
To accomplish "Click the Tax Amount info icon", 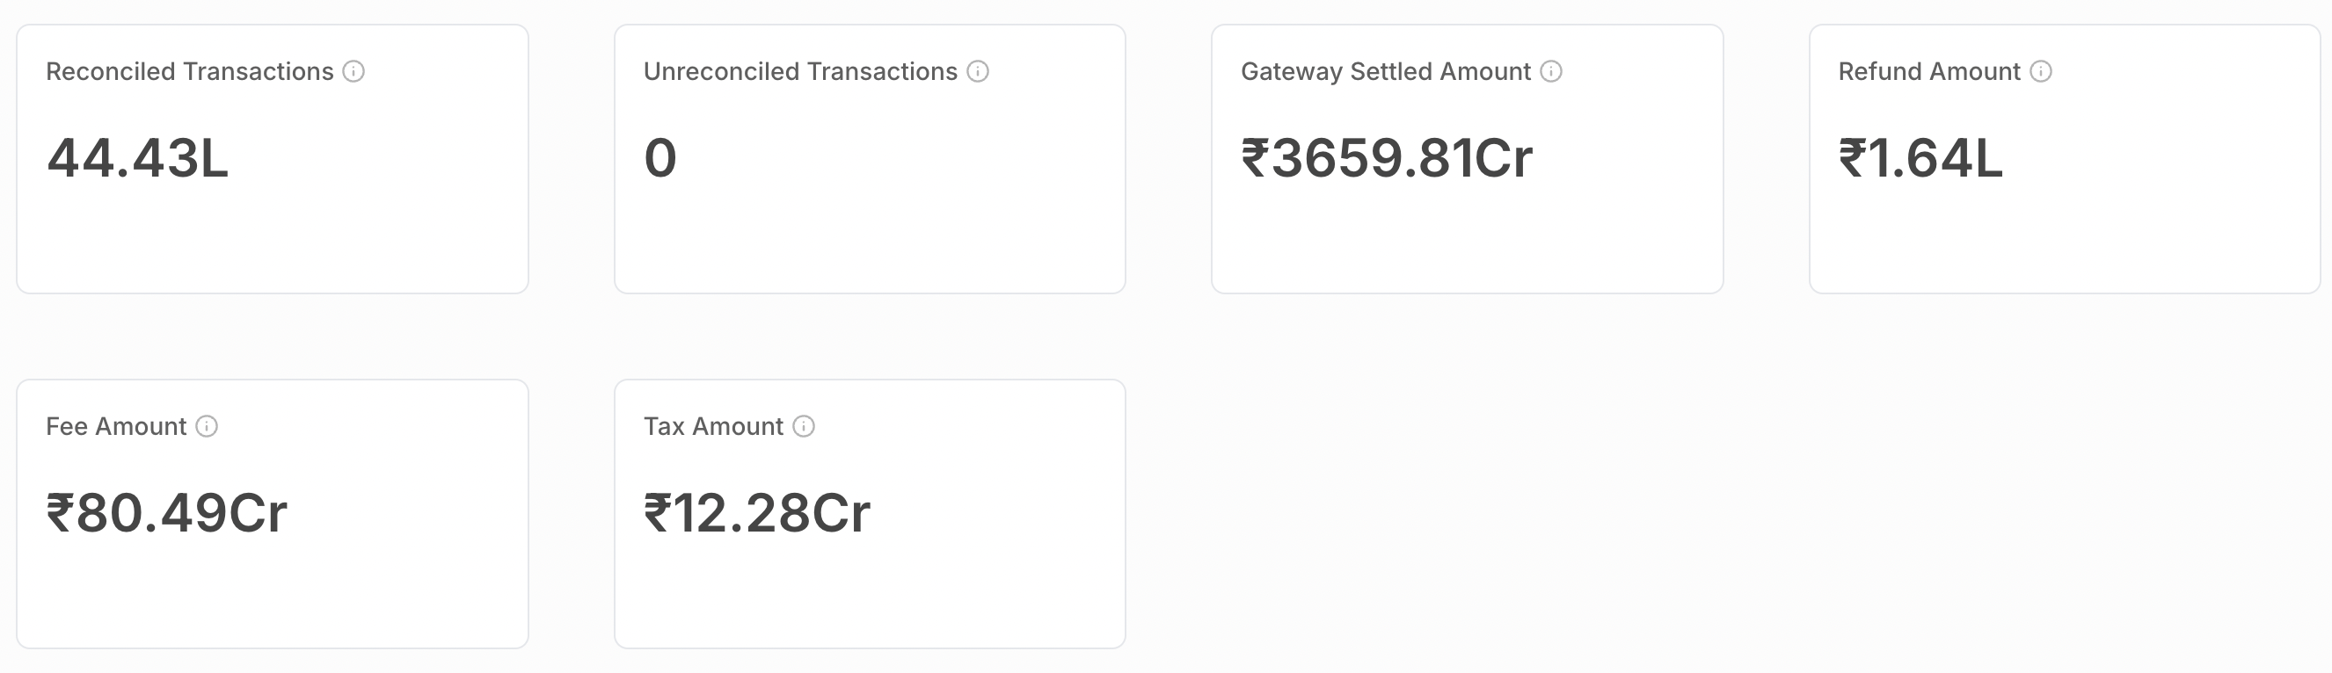I will tap(804, 426).
